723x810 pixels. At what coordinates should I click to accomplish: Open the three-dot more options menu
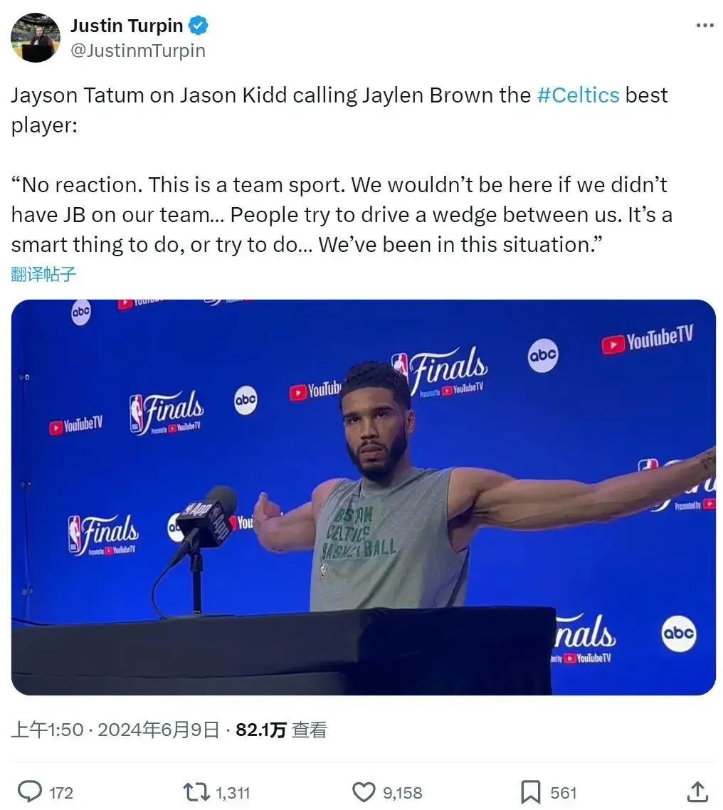click(704, 26)
